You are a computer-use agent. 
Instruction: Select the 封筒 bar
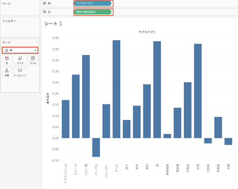(x=198, y=91)
